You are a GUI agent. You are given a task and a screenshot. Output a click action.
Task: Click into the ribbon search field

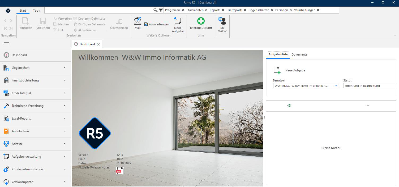click(99, 10)
